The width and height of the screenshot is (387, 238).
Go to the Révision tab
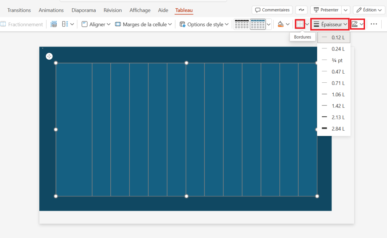113,10
